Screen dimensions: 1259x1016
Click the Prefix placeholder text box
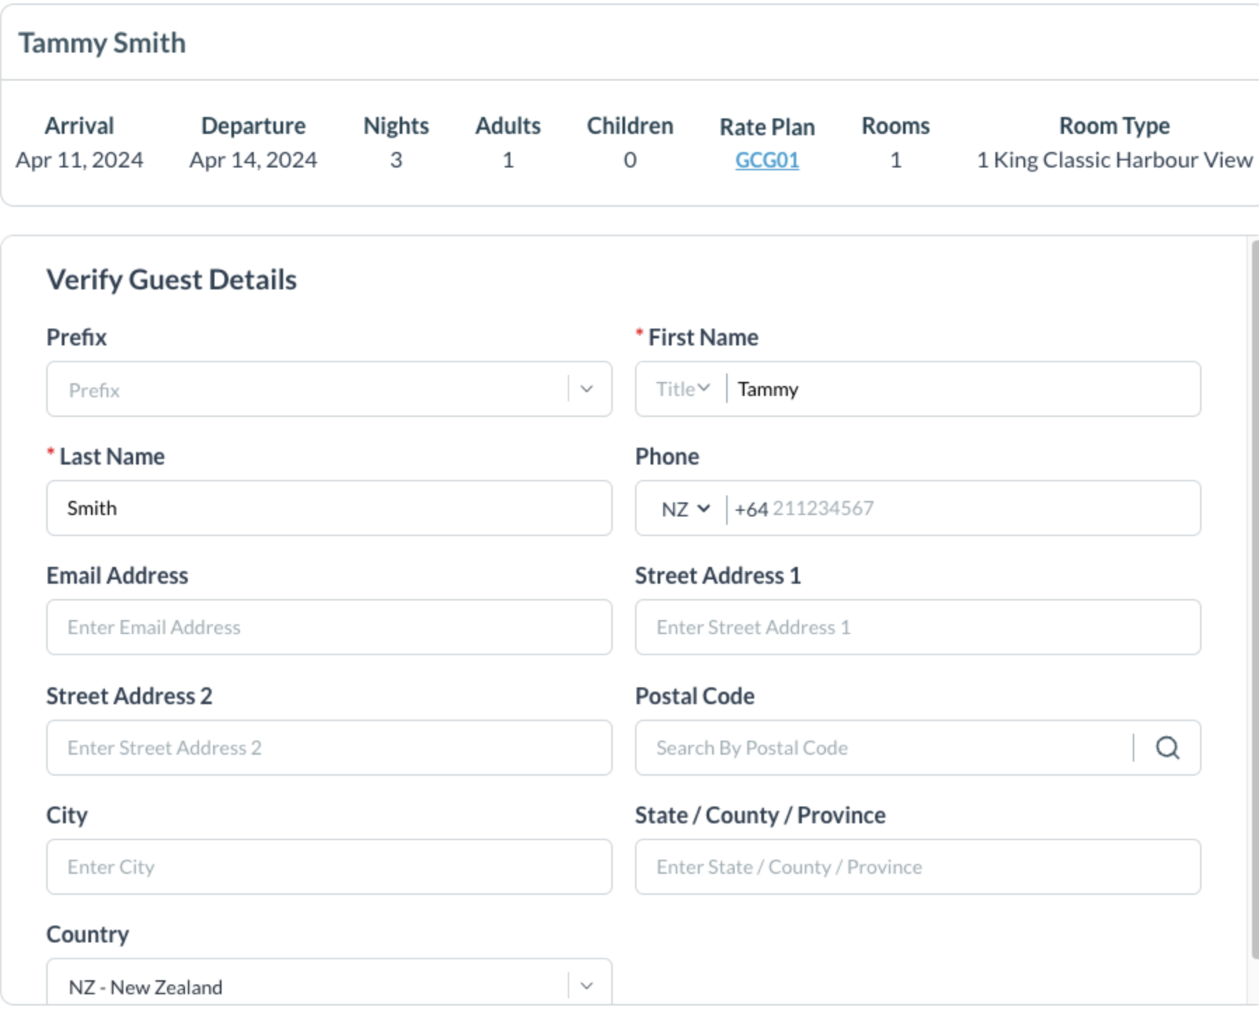[x=307, y=389]
